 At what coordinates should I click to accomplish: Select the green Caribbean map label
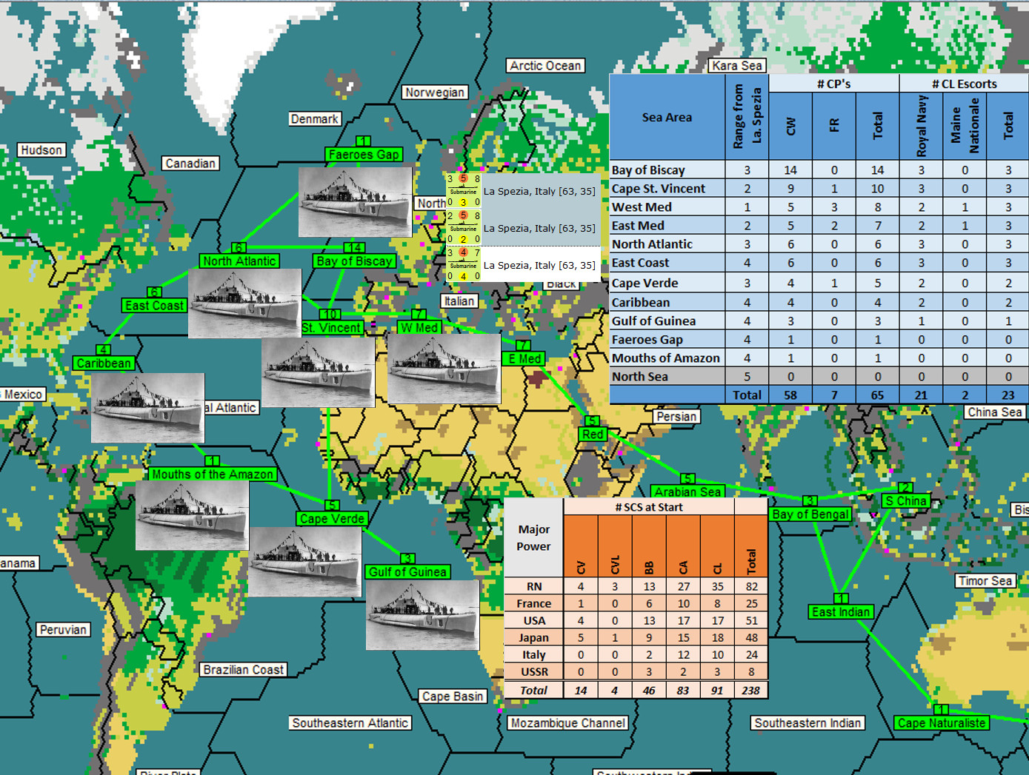tap(104, 363)
